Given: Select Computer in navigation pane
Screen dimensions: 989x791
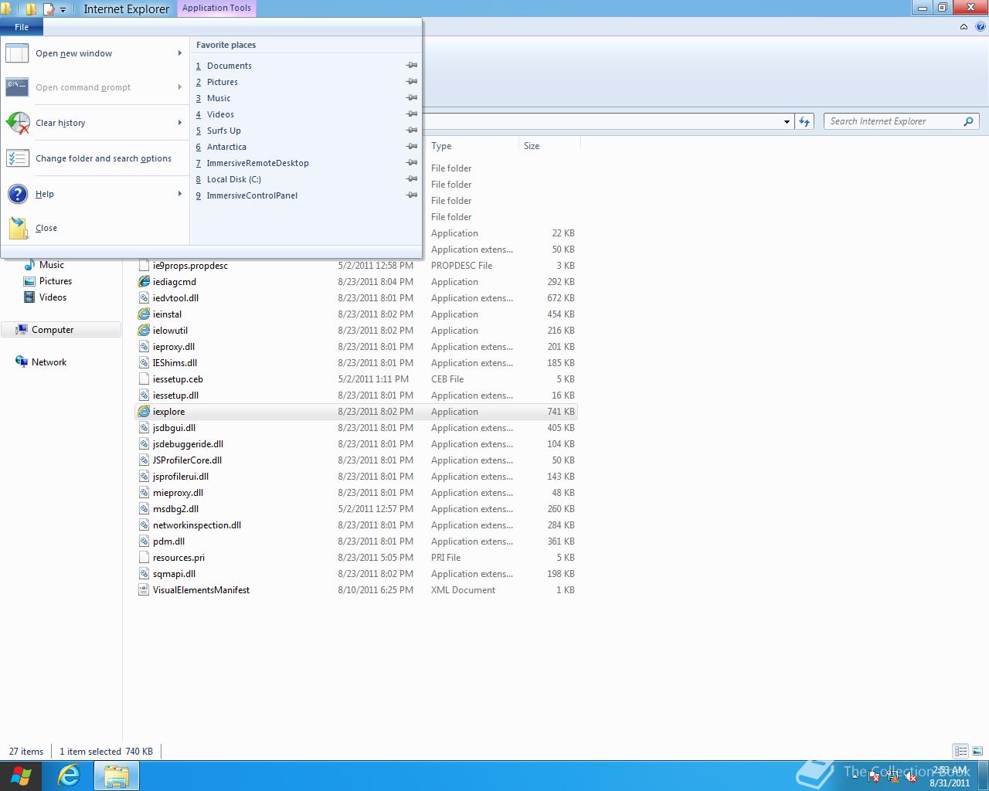Looking at the screenshot, I should coord(61,330).
